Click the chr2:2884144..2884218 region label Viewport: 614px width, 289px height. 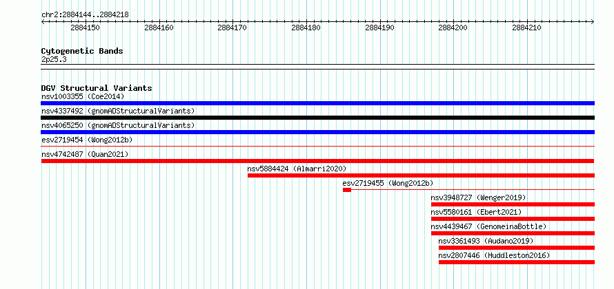click(85, 15)
